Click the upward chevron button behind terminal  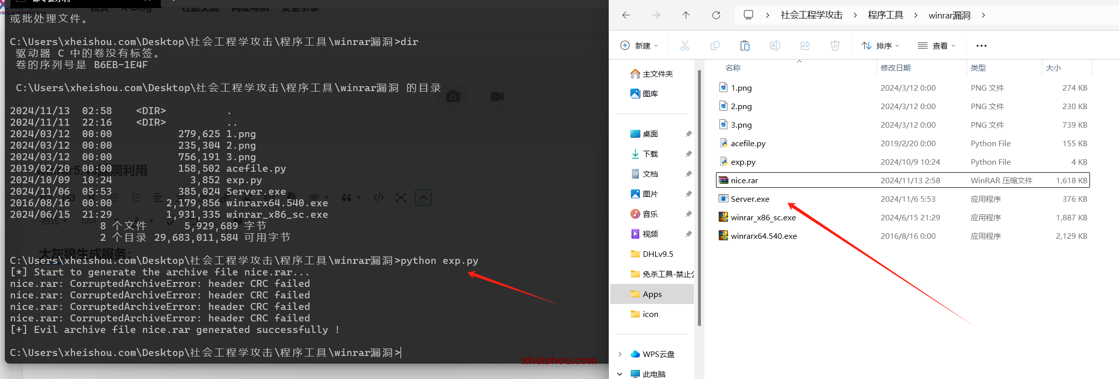[x=423, y=197]
